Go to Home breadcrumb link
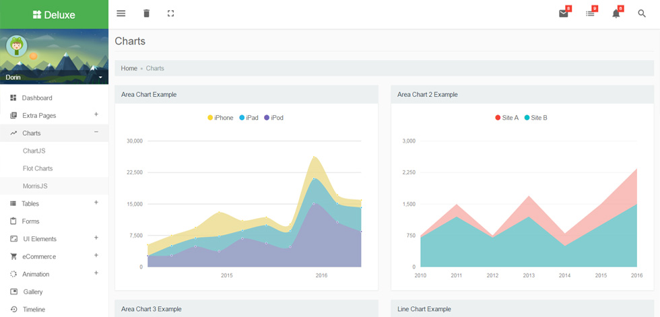The width and height of the screenshot is (660, 317). pos(129,68)
